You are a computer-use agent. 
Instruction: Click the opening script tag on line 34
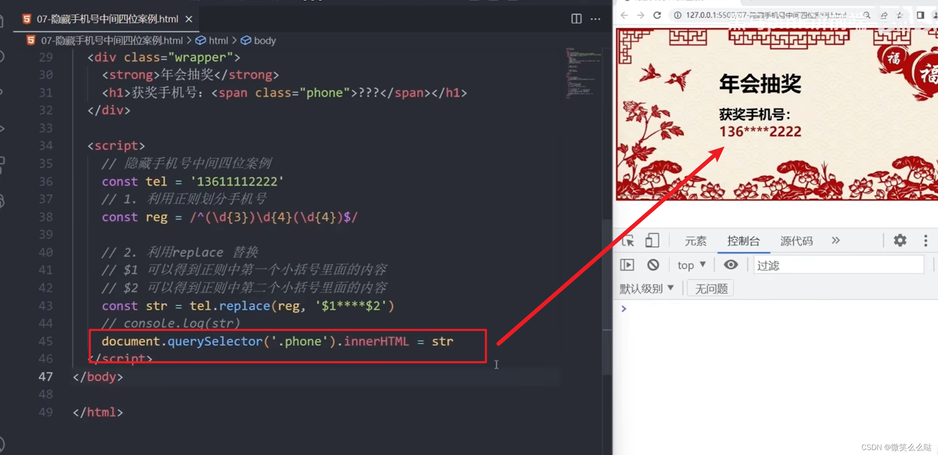coord(116,146)
